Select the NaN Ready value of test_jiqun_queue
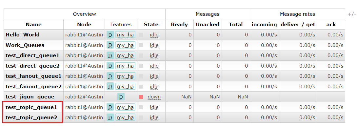358x126 pixels. pyautogui.click(x=187, y=97)
